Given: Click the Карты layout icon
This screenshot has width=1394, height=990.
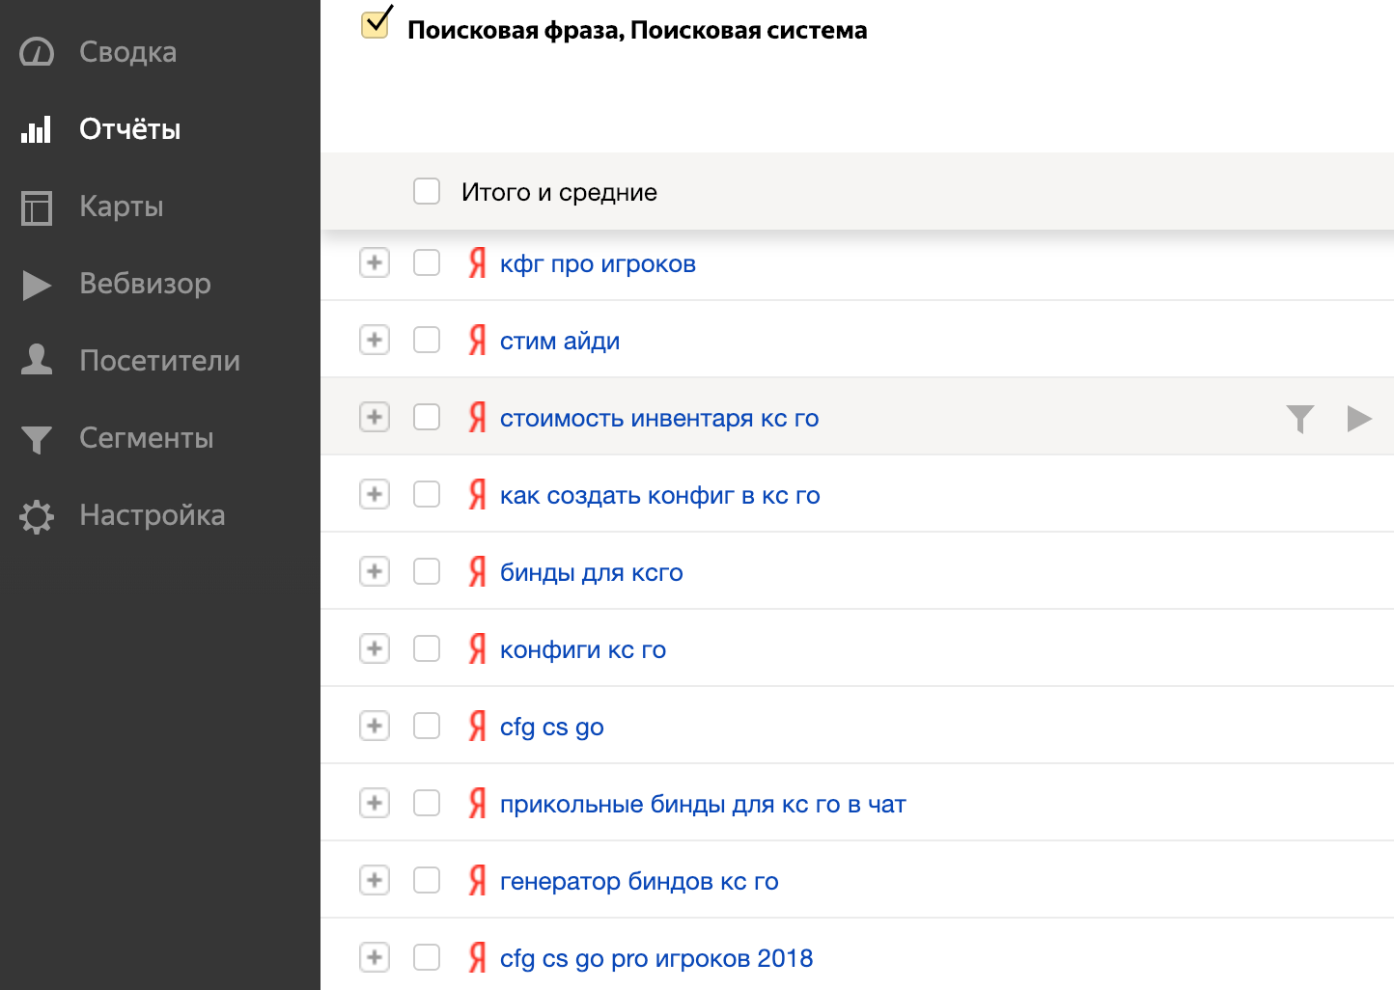Looking at the screenshot, I should 37,207.
